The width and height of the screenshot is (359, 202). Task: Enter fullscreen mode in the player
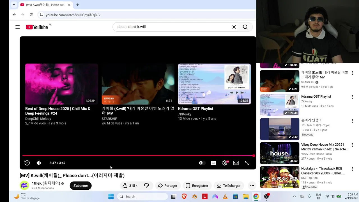point(247,163)
